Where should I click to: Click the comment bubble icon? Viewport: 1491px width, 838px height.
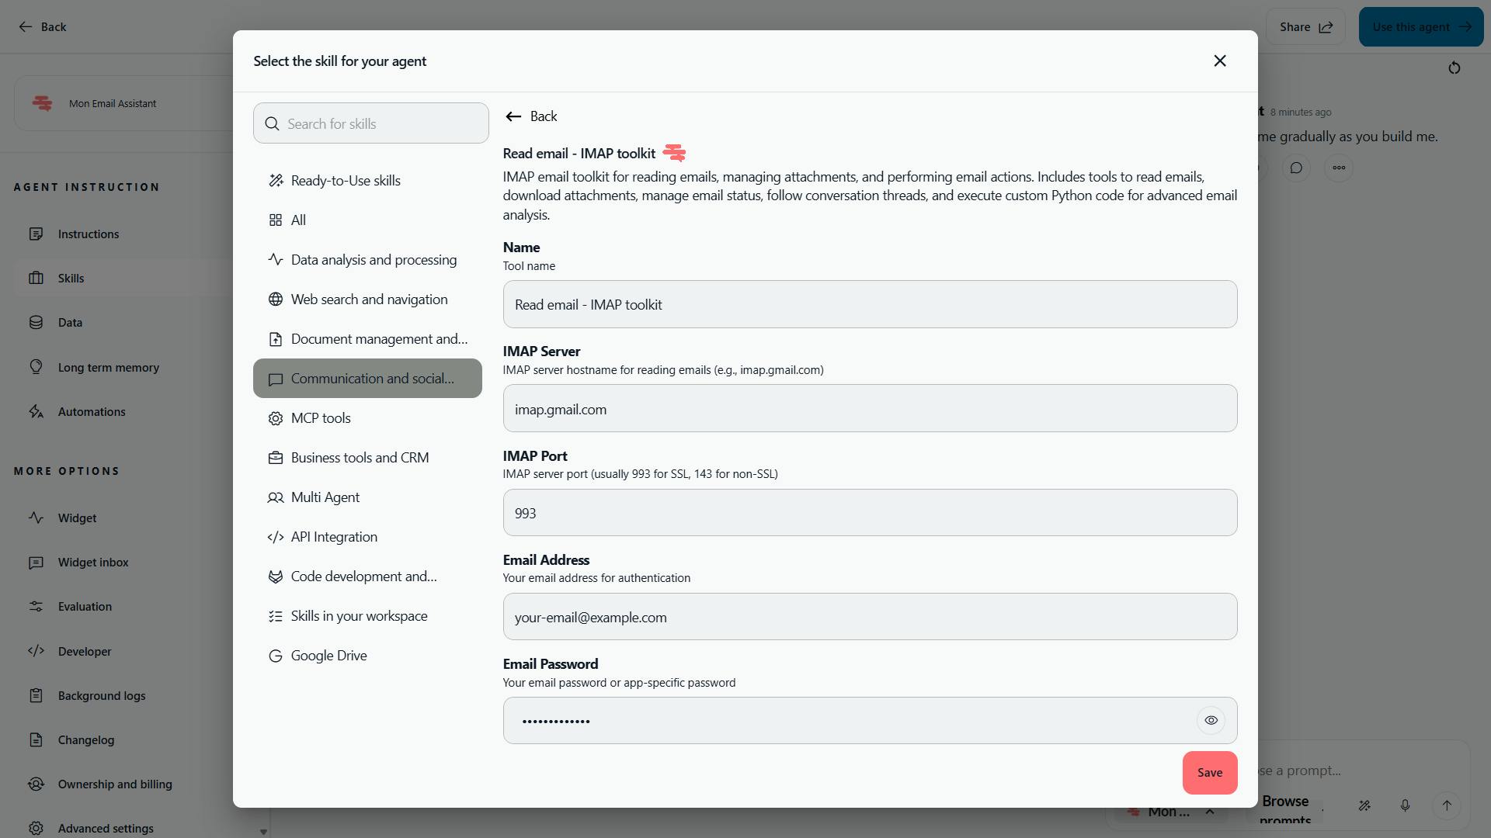[x=1296, y=168]
